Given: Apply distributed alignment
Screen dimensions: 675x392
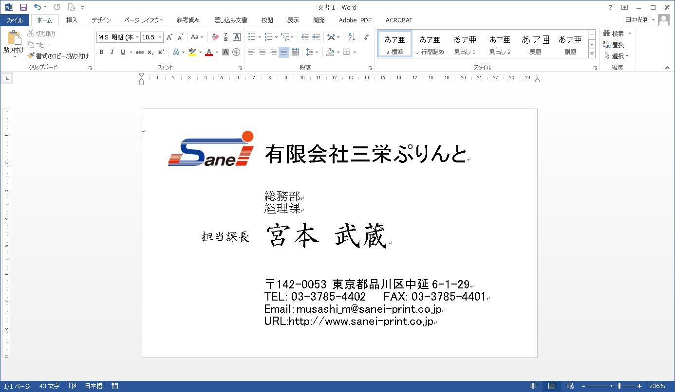Looking at the screenshot, I should point(294,52).
